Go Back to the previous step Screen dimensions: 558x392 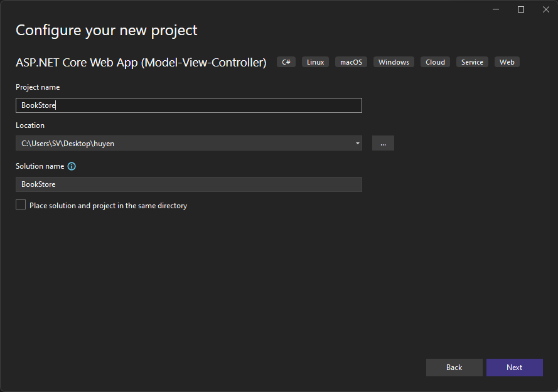454,368
